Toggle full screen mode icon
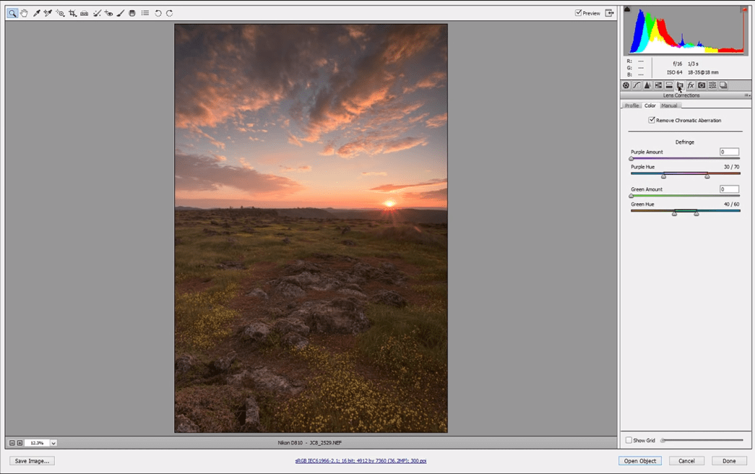The image size is (755, 474). [x=610, y=13]
